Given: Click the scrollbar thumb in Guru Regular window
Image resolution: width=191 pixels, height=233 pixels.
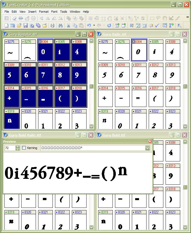Looking at the screenshot, I should point(91,86).
